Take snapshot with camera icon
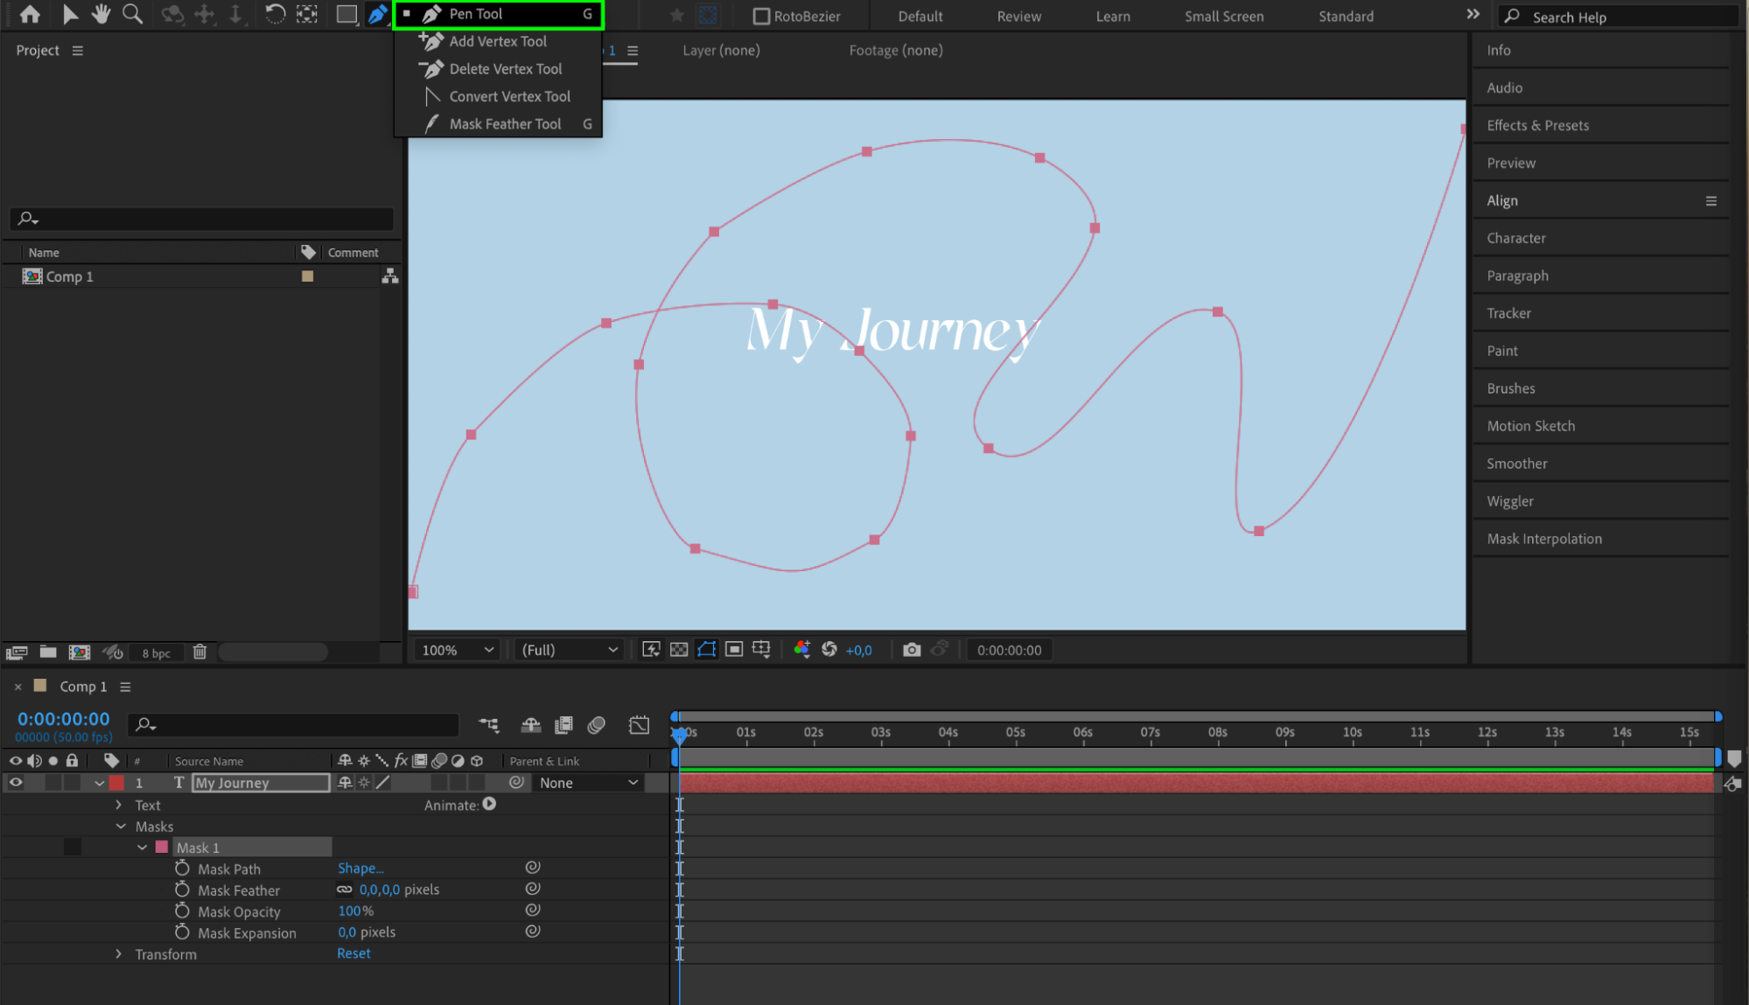1749x1005 pixels. [912, 650]
